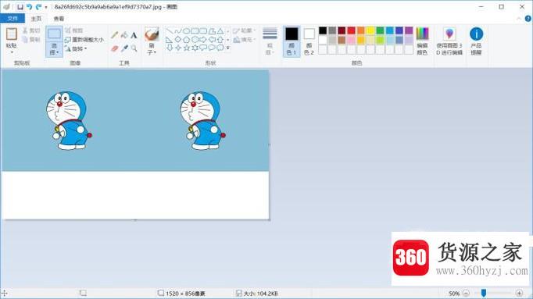Screen dimensions: 533x299
Task: Choose the Cloud callout shape
Action: click(220, 48)
